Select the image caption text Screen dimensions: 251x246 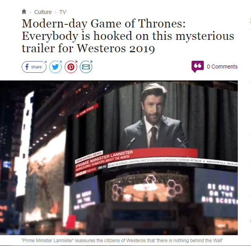pyautogui.click(x=122, y=241)
